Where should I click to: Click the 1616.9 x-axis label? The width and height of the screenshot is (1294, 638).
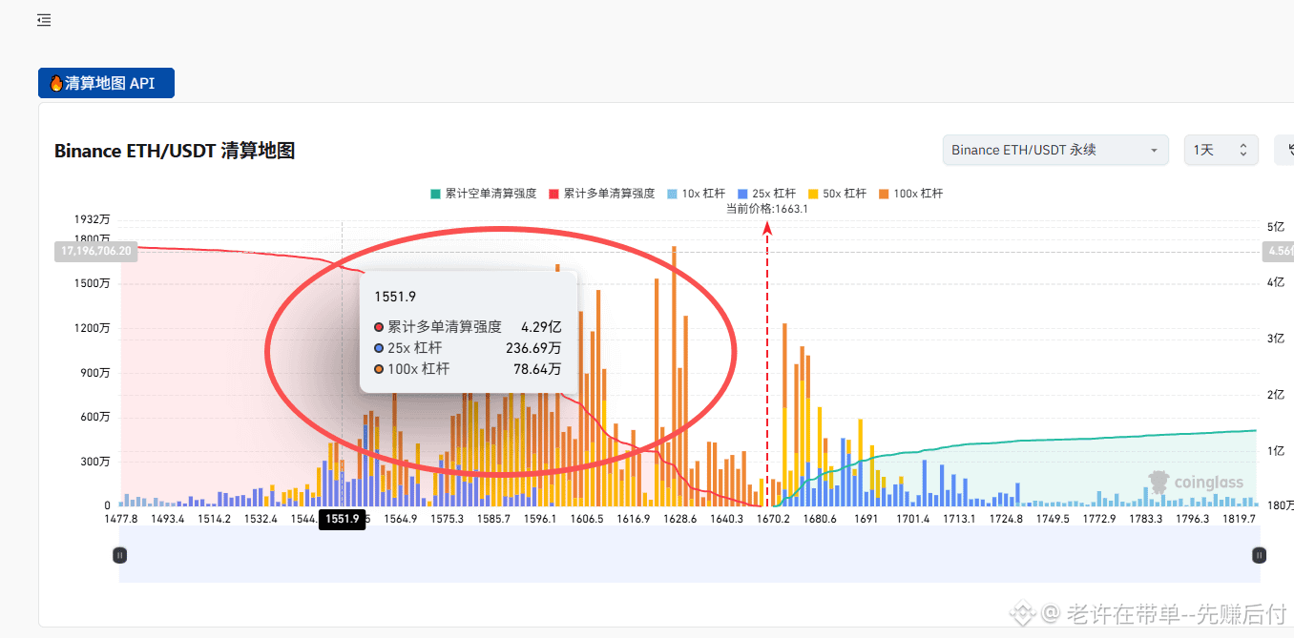pyautogui.click(x=634, y=519)
